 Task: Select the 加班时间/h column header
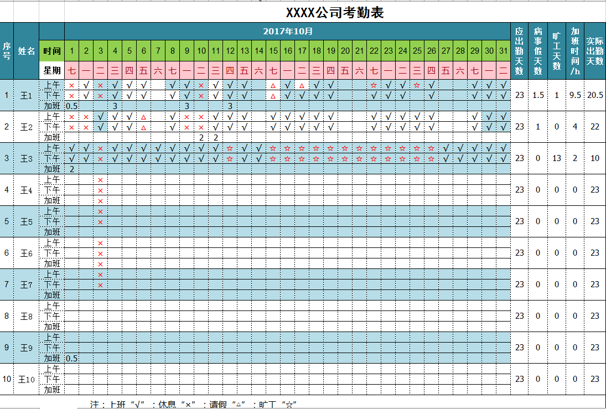pos(575,51)
